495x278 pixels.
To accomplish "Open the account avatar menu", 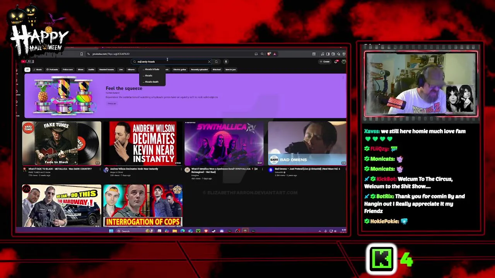I will point(343,61).
